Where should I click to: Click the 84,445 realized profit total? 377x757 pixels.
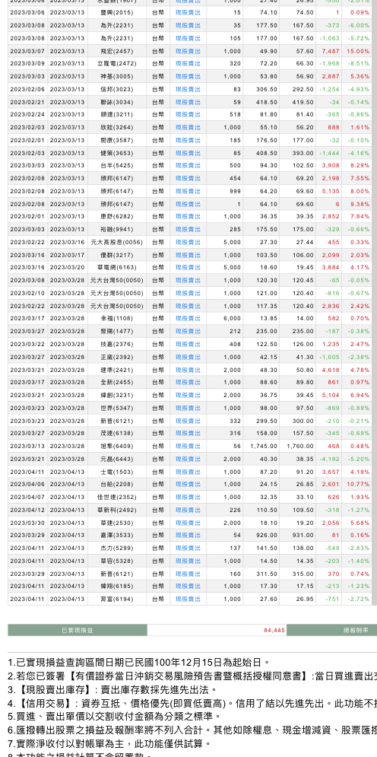pos(274,631)
